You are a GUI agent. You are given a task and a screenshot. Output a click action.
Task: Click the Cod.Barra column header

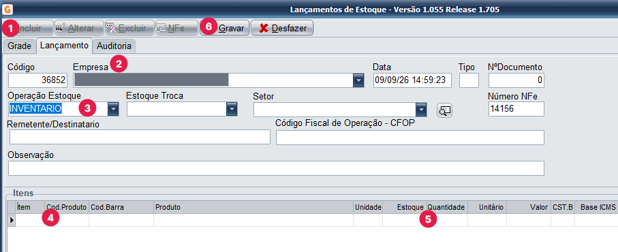pyautogui.click(x=121, y=207)
